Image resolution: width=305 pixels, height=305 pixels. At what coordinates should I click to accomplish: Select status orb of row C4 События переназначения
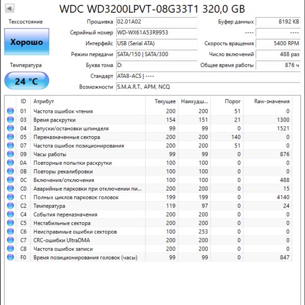(x=11, y=215)
